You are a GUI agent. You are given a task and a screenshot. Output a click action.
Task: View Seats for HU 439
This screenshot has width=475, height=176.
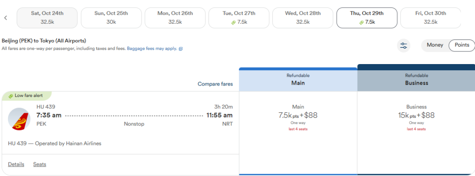click(40, 164)
